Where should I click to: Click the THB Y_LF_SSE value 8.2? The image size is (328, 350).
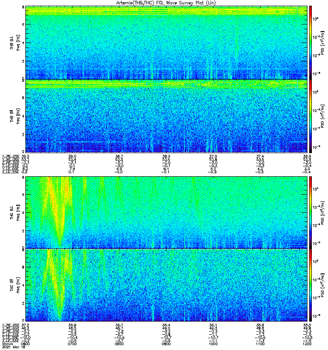click(25, 169)
